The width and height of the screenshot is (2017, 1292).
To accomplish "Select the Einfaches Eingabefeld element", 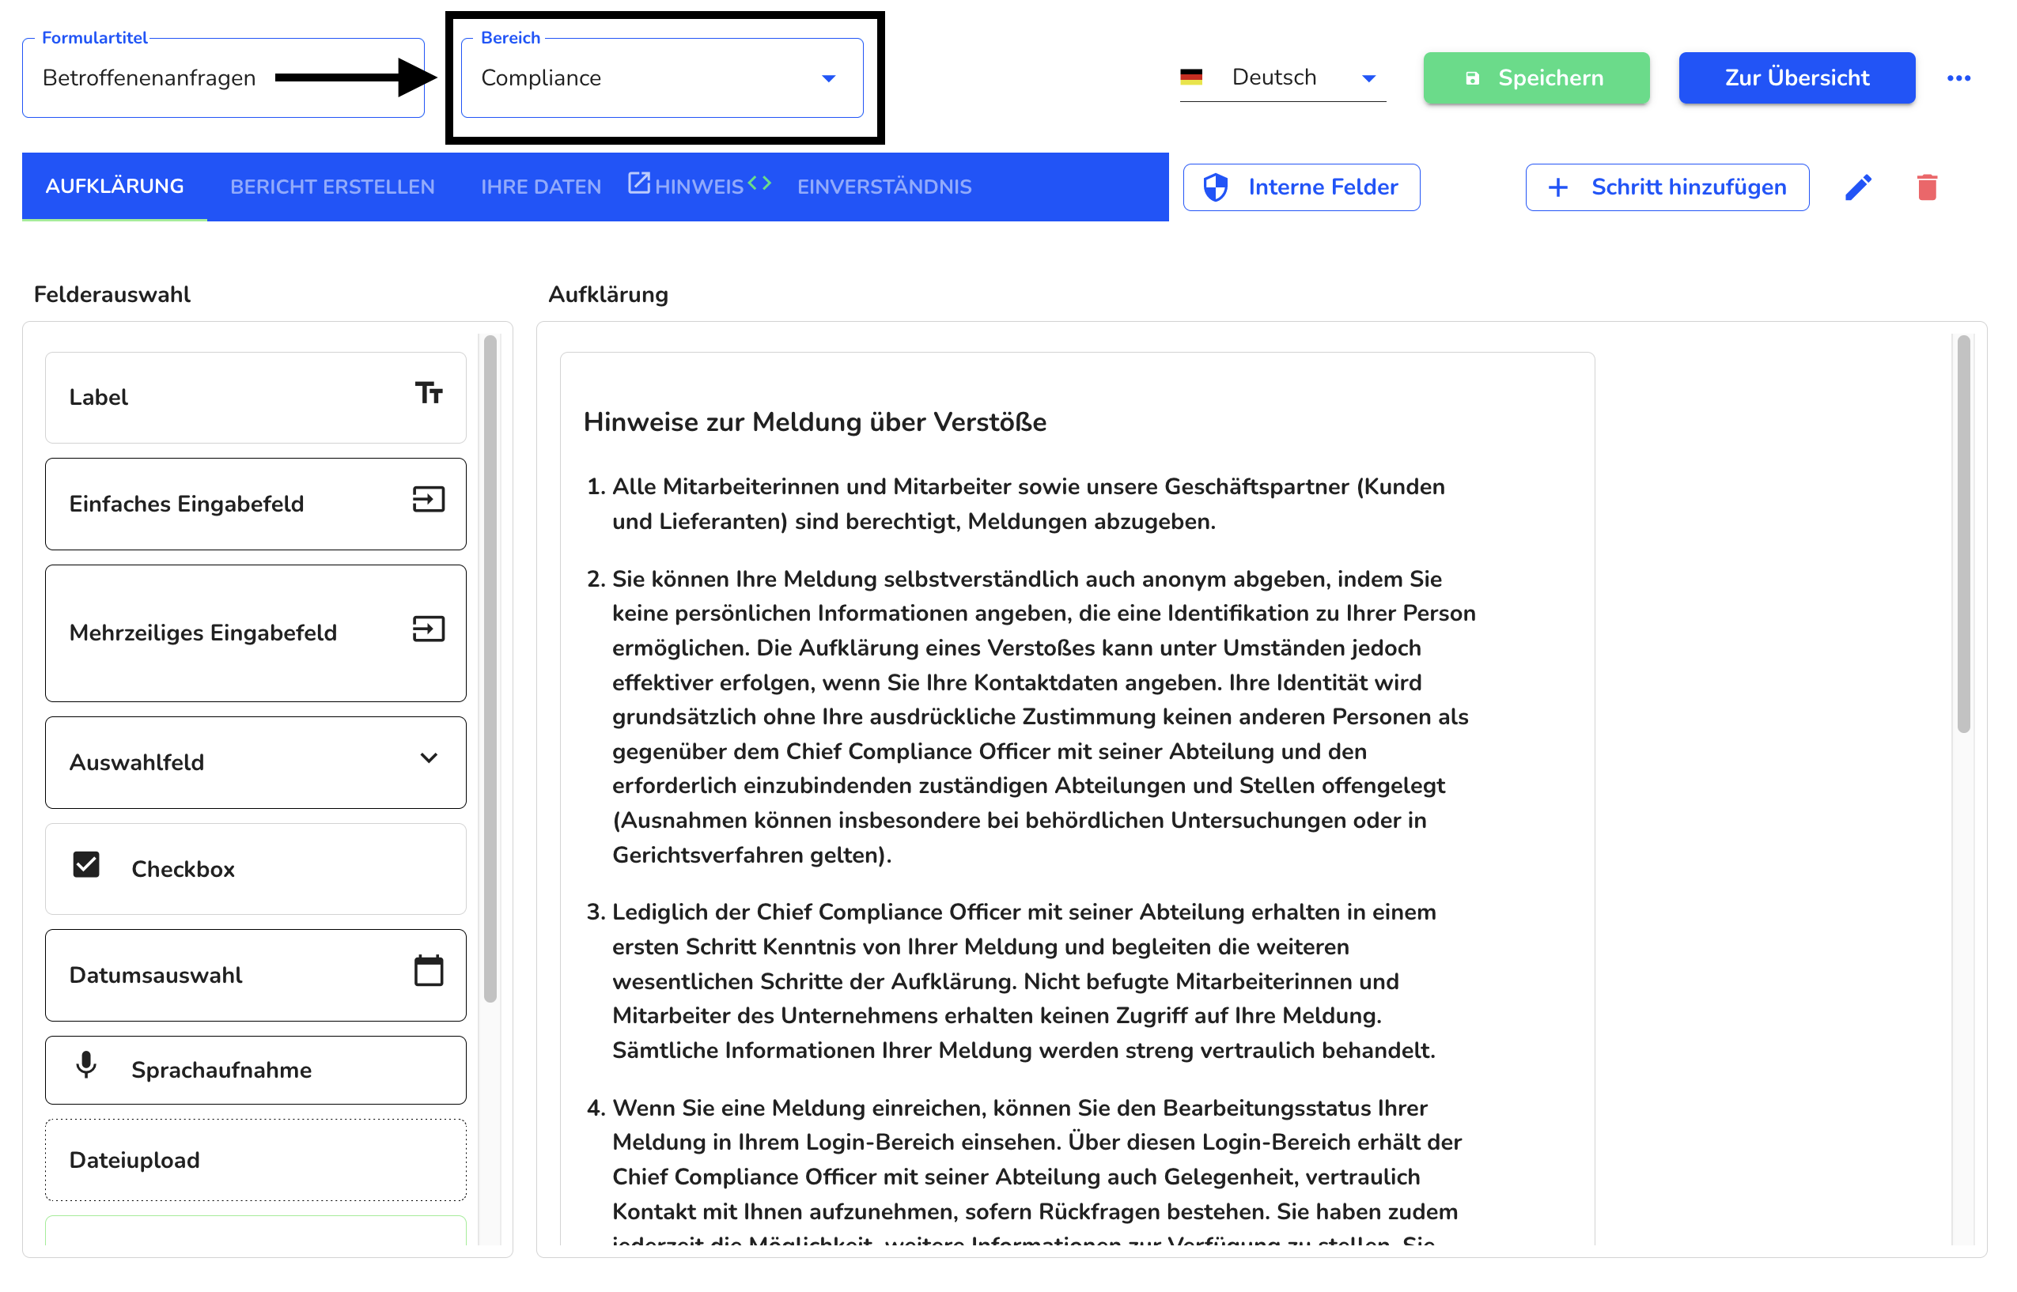I will [256, 504].
